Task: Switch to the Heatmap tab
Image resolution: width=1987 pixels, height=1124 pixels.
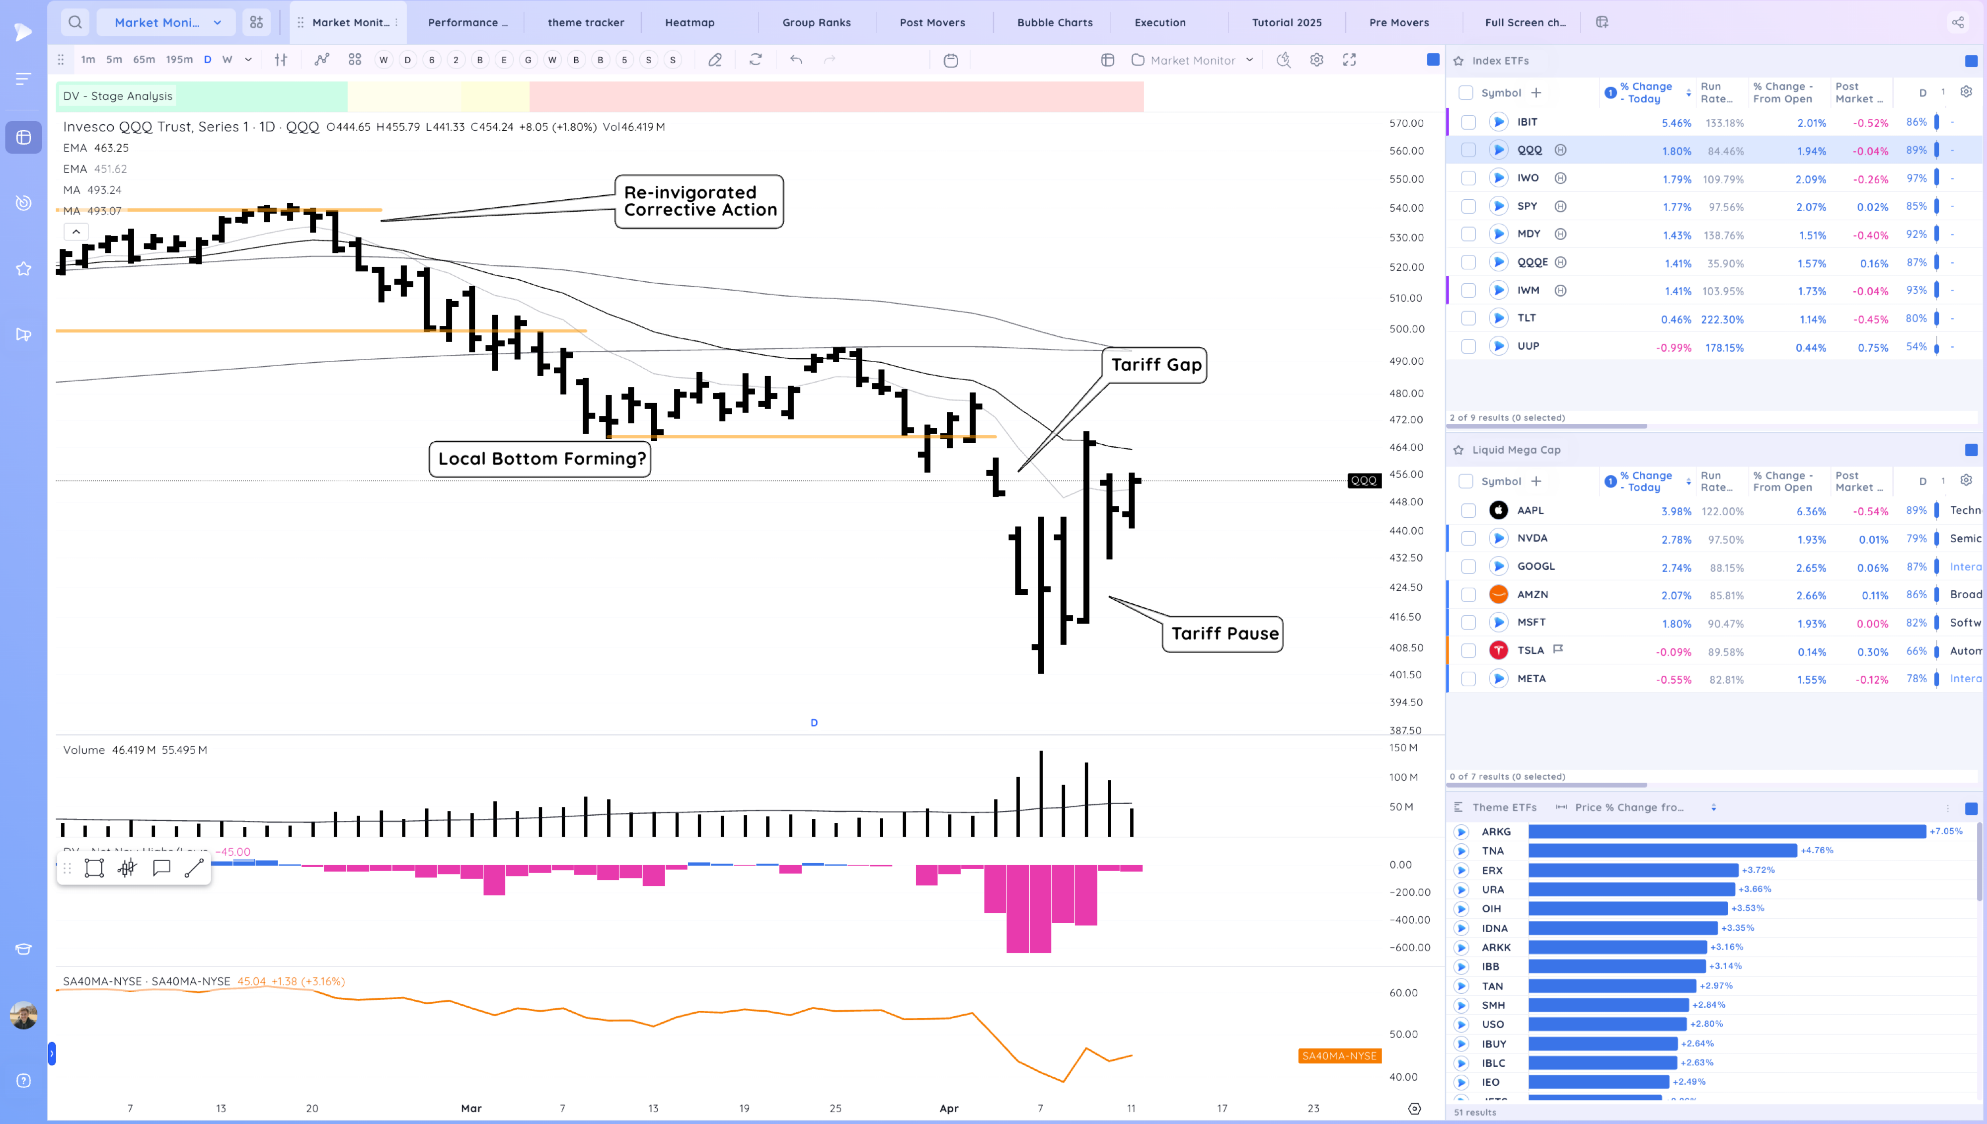Action: [x=689, y=22]
